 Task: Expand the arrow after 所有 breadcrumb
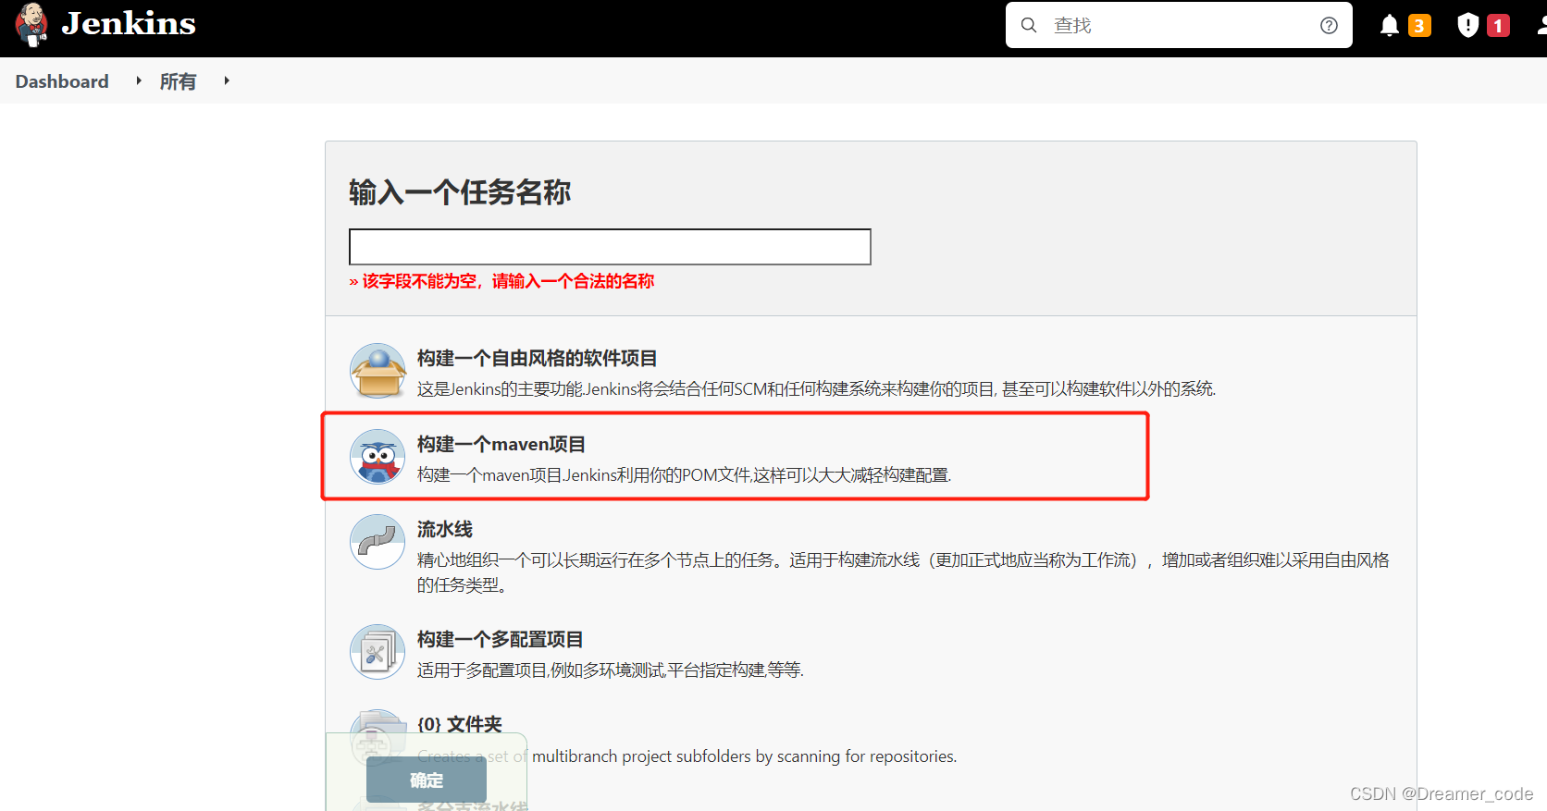click(x=227, y=81)
